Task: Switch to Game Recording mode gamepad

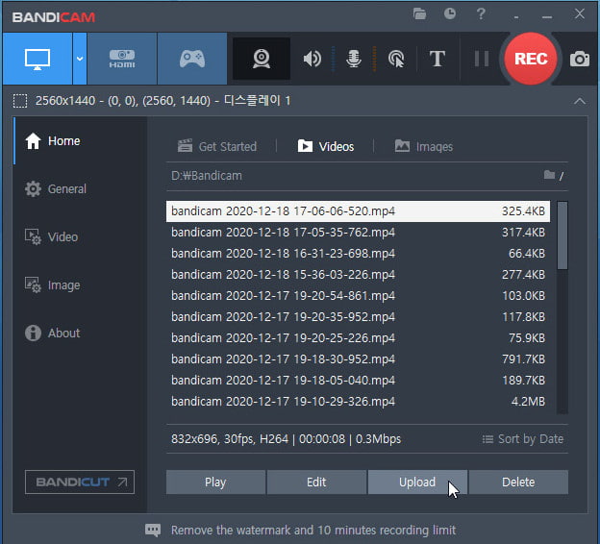Action: 192,59
